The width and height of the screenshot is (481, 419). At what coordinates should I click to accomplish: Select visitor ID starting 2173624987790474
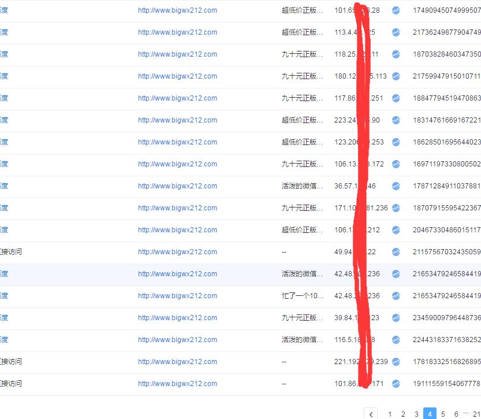tap(447, 32)
